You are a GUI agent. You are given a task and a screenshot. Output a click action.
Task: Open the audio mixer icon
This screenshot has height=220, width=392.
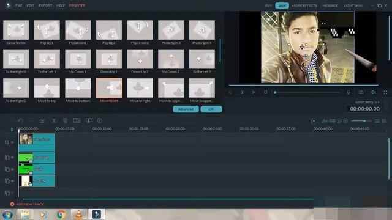(325, 121)
